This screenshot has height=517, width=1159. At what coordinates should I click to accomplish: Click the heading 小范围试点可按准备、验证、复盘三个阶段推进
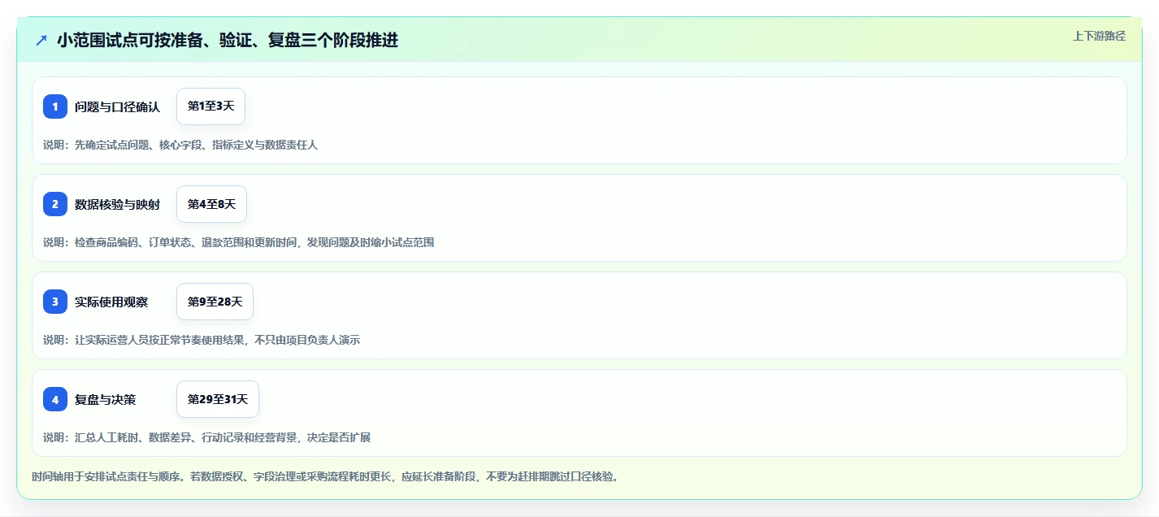(228, 41)
